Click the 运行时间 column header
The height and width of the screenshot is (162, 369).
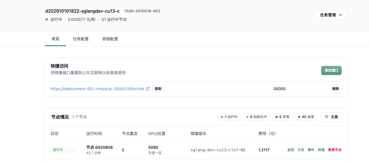94,134
